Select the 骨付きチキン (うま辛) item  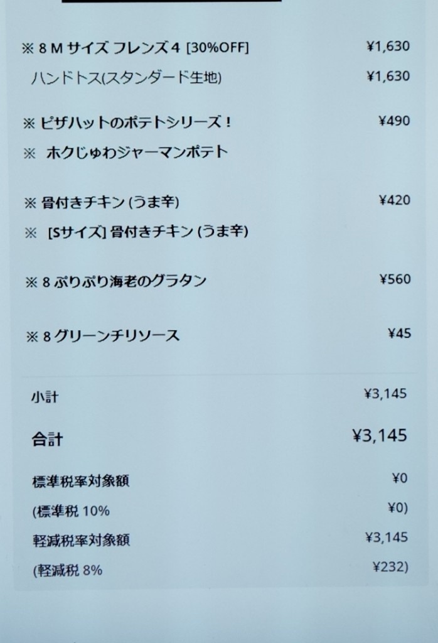click(x=101, y=203)
